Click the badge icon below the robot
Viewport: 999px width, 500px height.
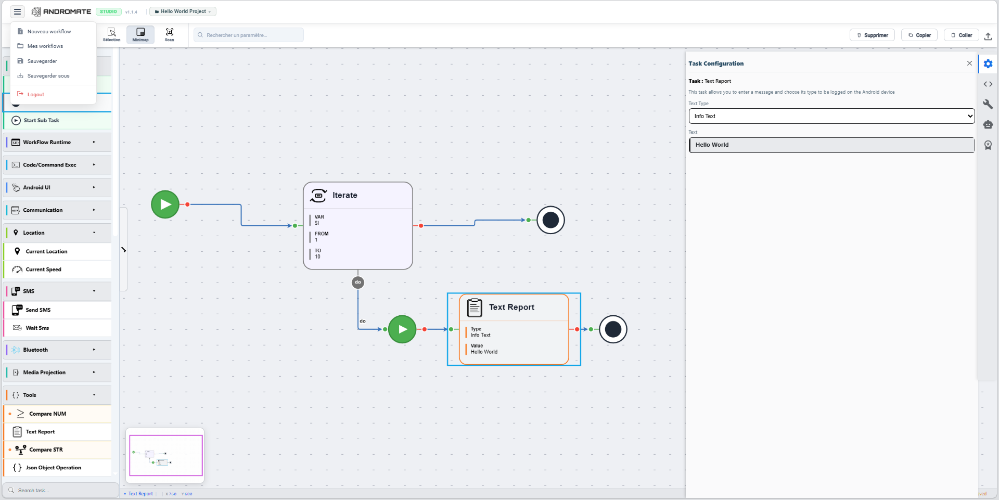pos(988,145)
